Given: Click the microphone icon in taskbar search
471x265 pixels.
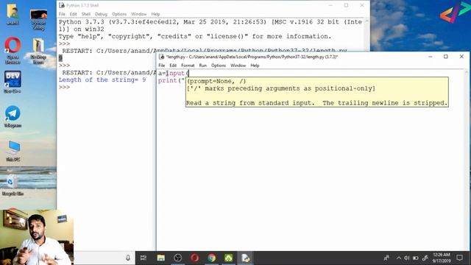Looking at the screenshot, I should (128, 258).
